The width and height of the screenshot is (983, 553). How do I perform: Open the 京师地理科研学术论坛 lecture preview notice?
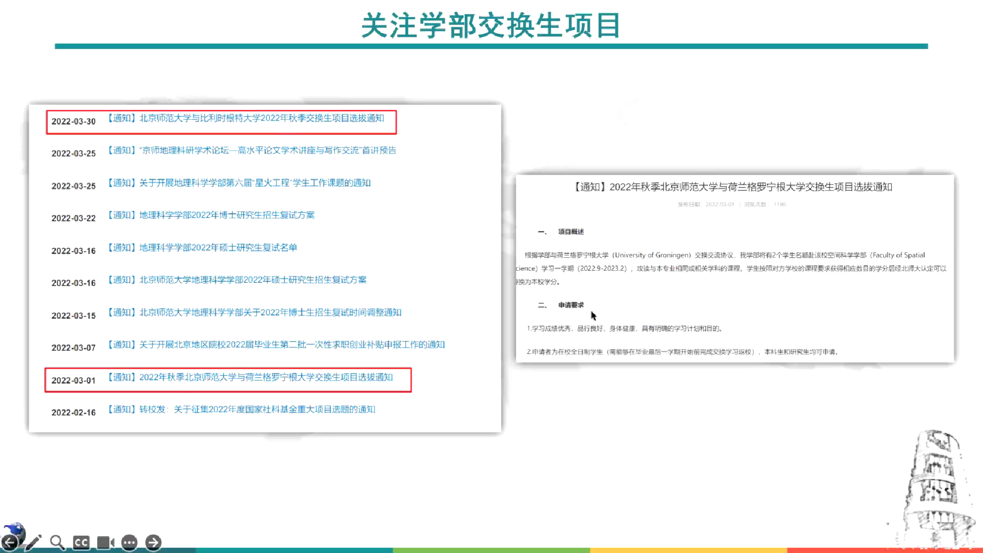pos(252,151)
